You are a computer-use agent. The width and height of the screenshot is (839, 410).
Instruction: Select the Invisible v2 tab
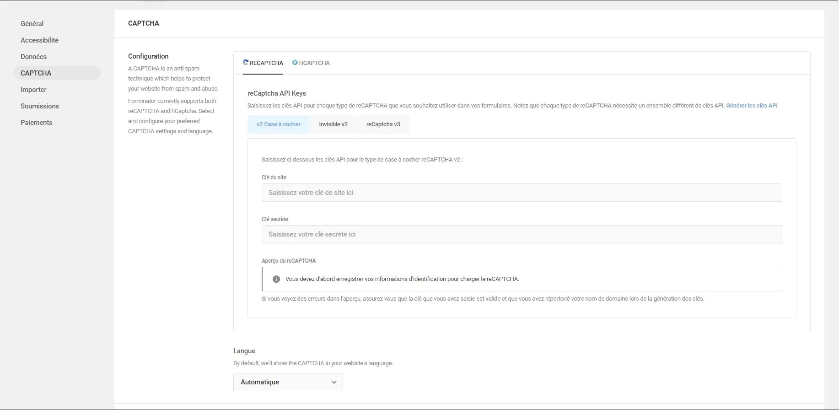(333, 124)
